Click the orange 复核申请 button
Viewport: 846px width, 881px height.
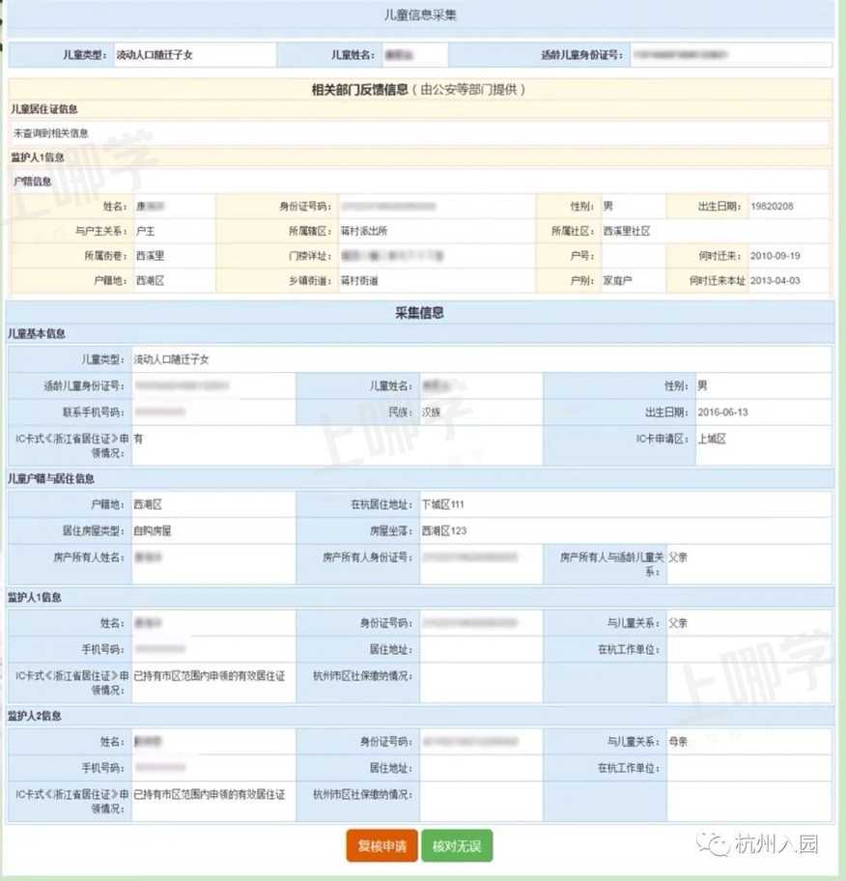[382, 845]
